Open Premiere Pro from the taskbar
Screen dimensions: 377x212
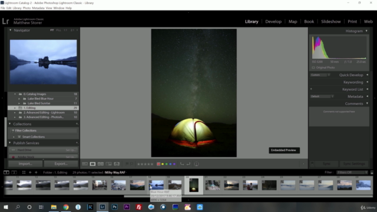[x=127, y=207]
